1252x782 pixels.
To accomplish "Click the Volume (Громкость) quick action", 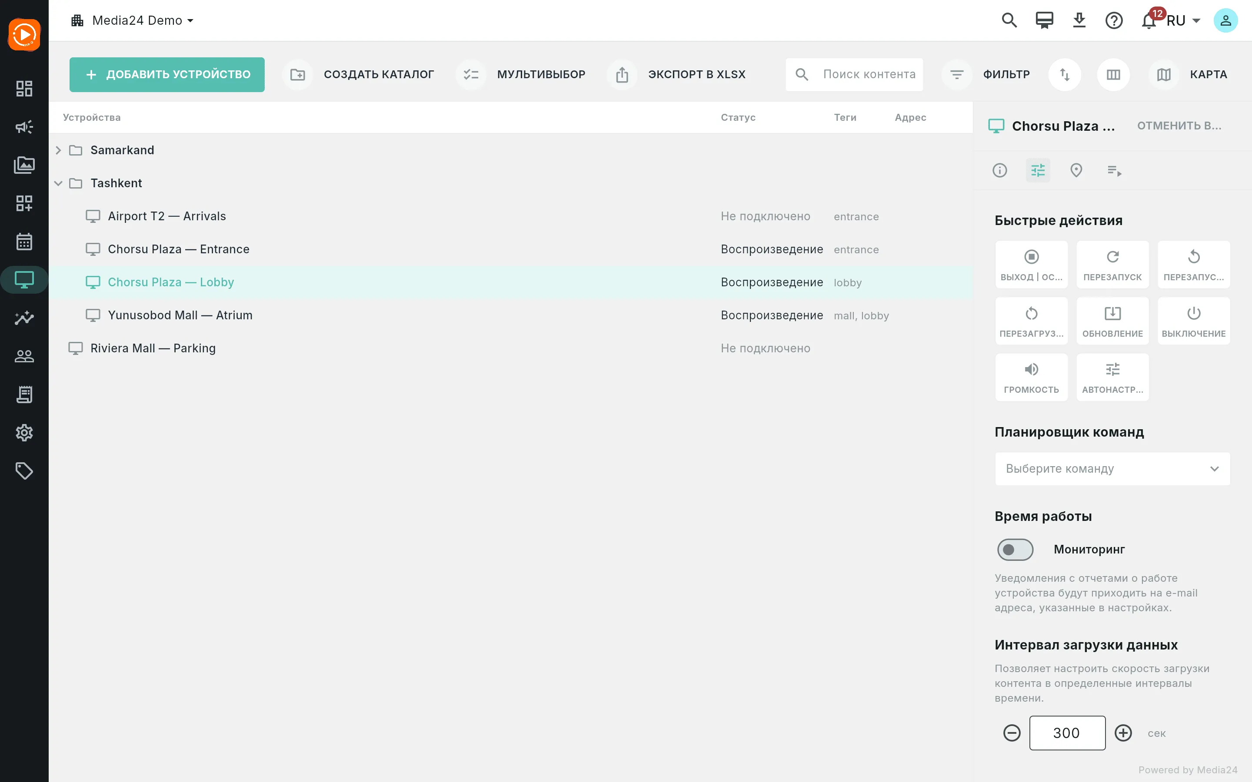I will pyautogui.click(x=1031, y=377).
